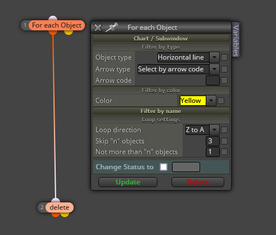This screenshot has width=276, height=235.
Task: Pick the Yellow color swatch
Action: (x=193, y=101)
